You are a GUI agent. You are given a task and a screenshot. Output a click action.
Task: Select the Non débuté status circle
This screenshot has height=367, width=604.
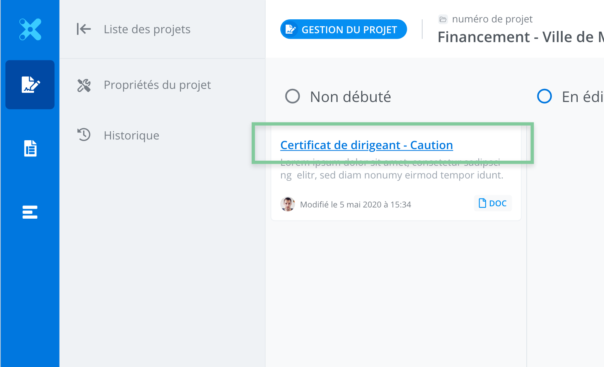coord(292,97)
